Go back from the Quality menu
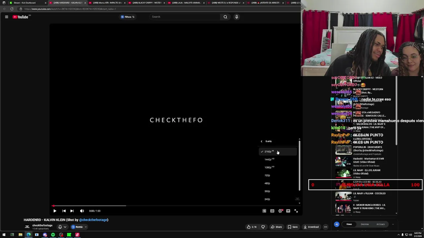This screenshot has height=238, width=424. [261, 141]
